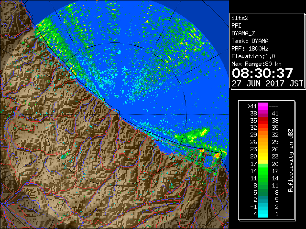Click the 08:30:37 timestamp
This screenshot has height=229, width=306.
pyautogui.click(x=262, y=73)
